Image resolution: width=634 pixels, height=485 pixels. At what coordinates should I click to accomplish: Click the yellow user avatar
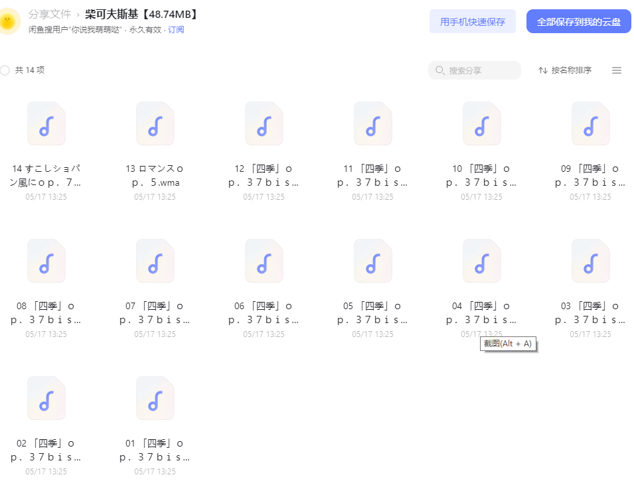pyautogui.click(x=7, y=21)
